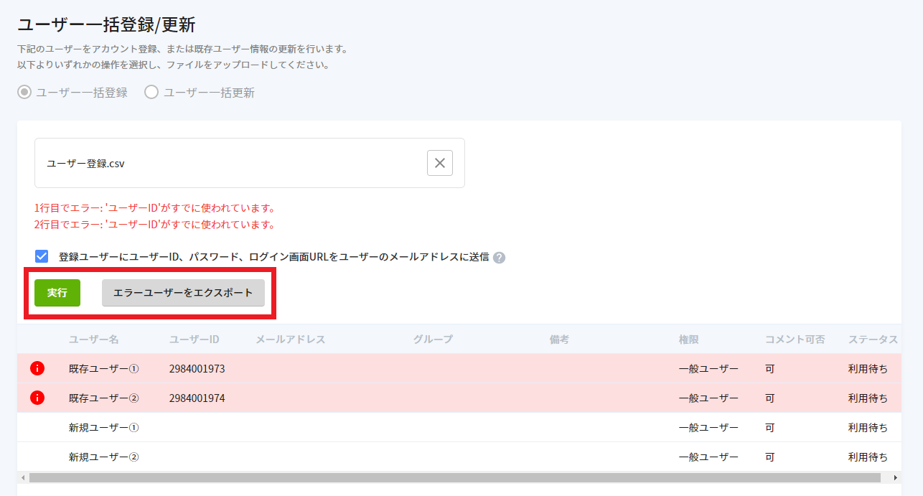Click エラーユーザーをエクスポート button
This screenshot has width=923, height=496.
coord(183,293)
